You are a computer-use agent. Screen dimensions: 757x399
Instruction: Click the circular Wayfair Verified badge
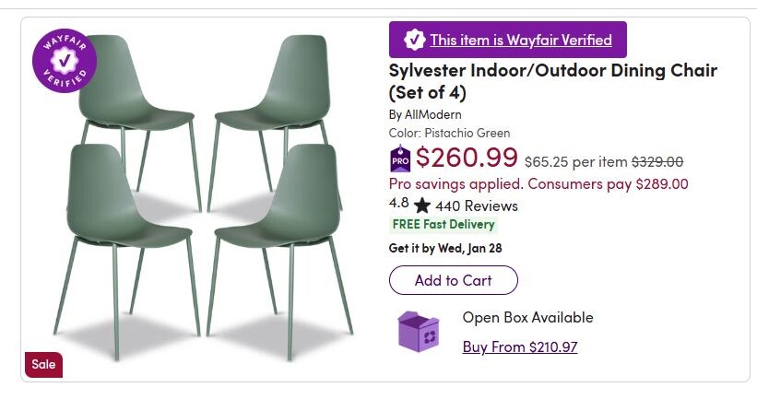tap(65, 61)
